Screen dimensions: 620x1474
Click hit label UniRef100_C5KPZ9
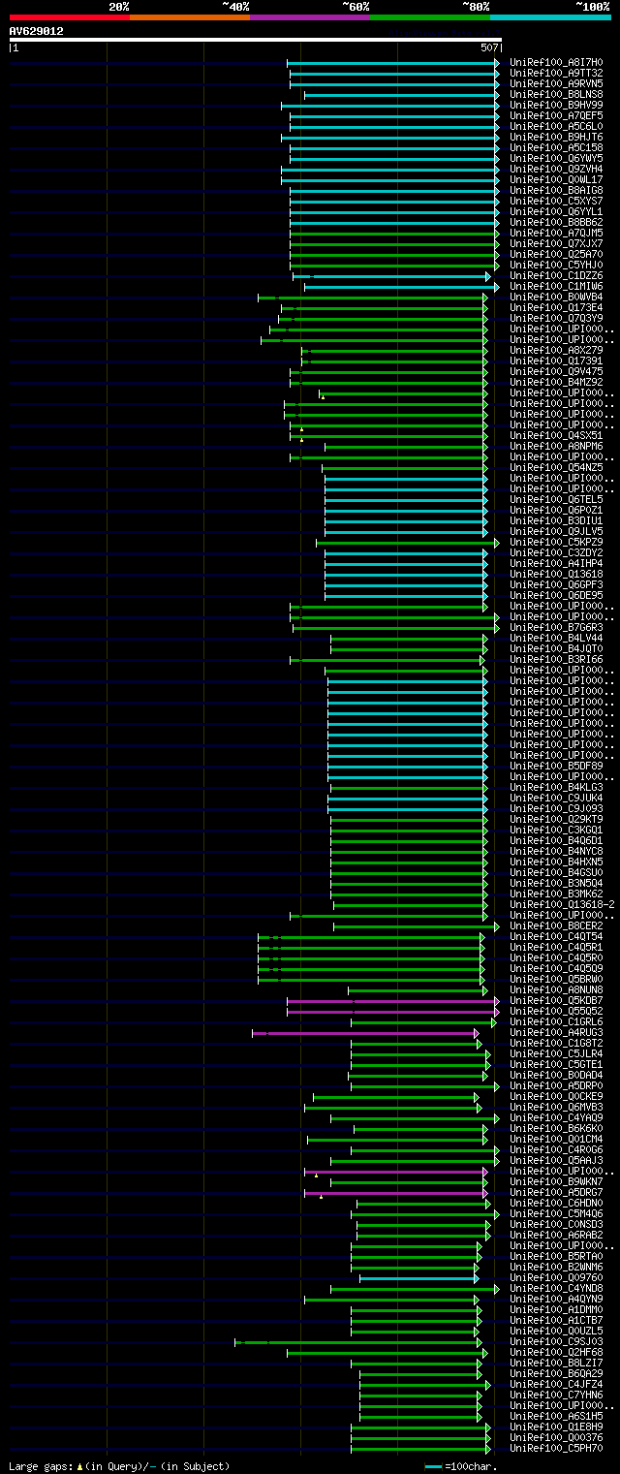556,543
